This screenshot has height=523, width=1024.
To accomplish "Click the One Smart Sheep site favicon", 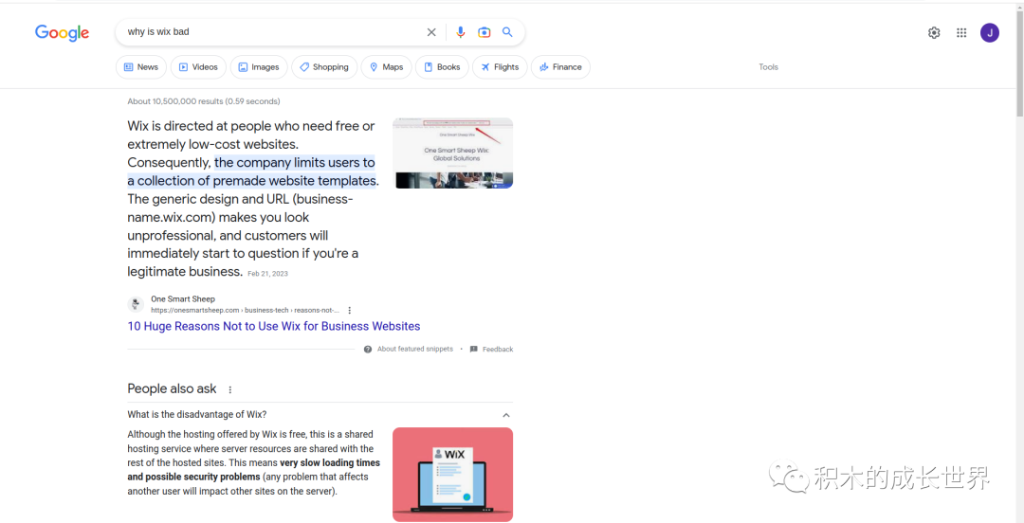I will pyautogui.click(x=136, y=304).
